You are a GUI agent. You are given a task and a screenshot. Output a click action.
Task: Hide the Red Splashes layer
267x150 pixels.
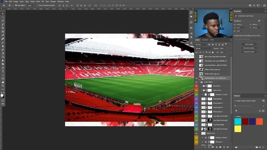pos(196,99)
